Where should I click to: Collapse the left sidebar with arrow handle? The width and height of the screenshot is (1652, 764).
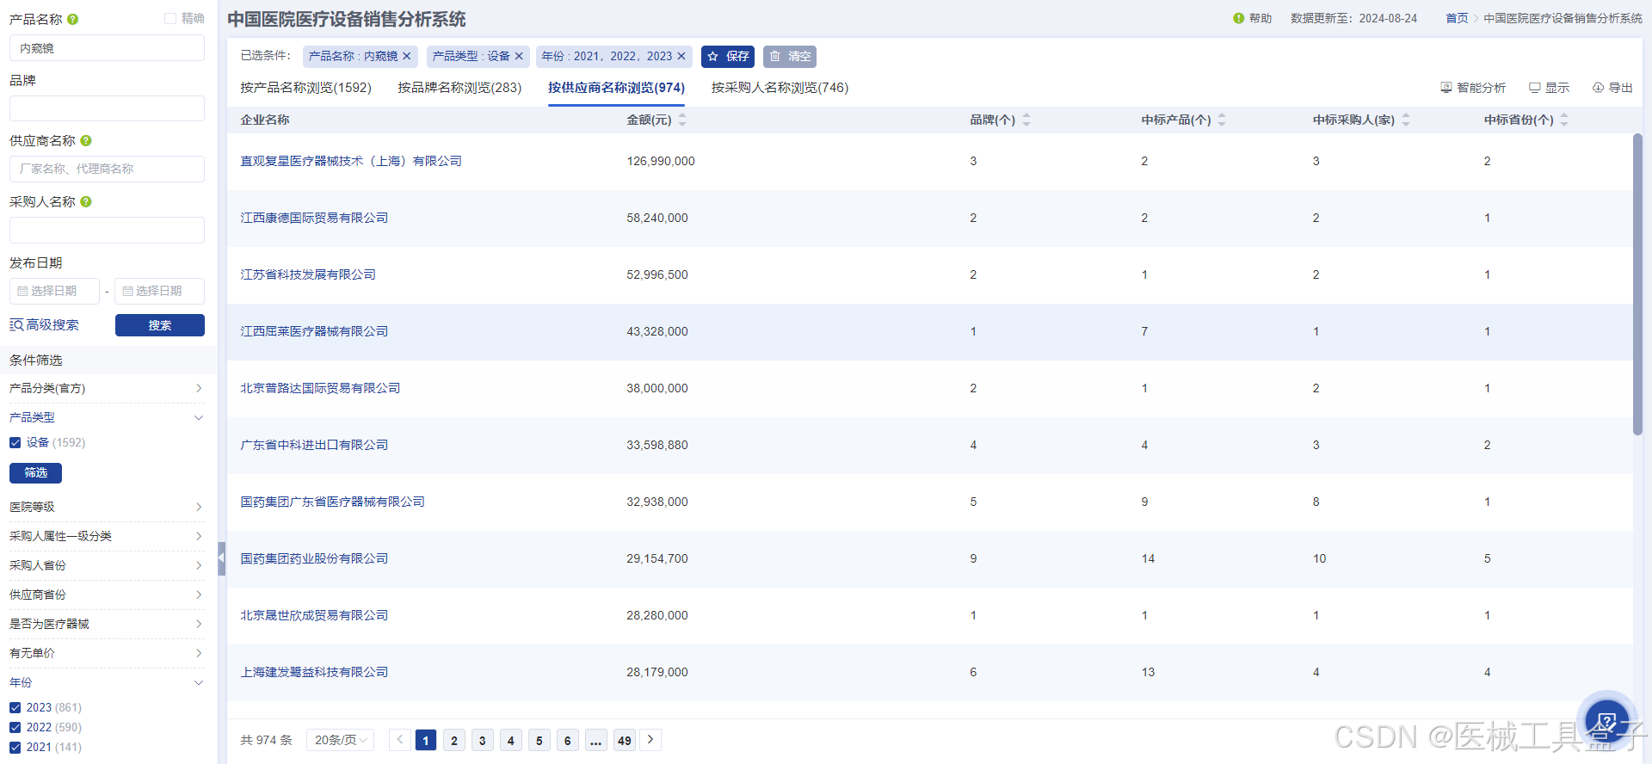221,558
